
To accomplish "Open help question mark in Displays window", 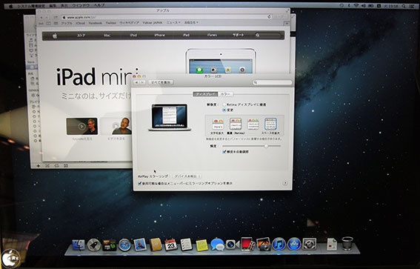I will point(285,183).
